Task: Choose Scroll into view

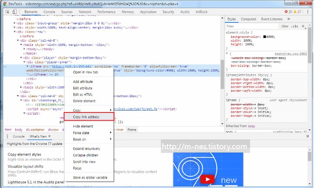Action: coord(89,162)
